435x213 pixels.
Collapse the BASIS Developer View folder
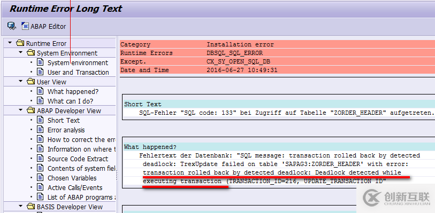click(x=20, y=206)
